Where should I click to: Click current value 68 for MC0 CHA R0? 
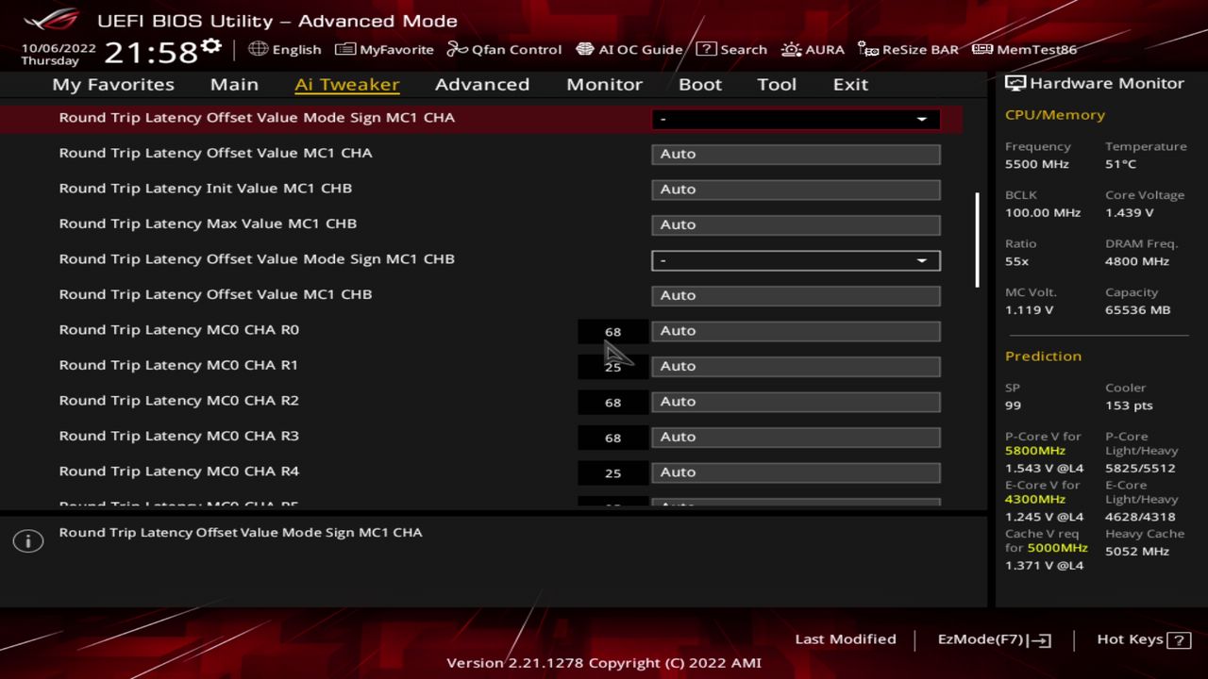tap(612, 331)
